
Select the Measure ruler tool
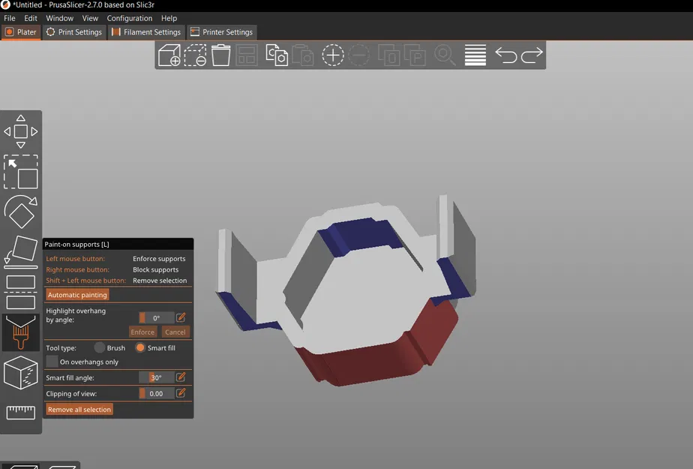tap(21, 413)
